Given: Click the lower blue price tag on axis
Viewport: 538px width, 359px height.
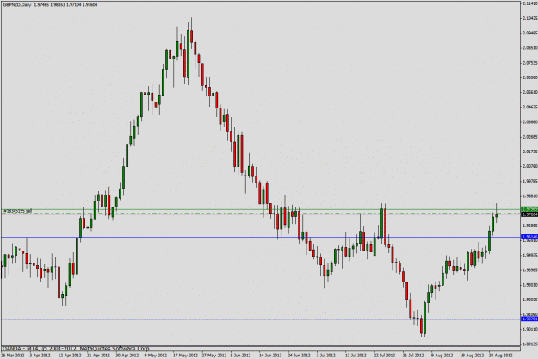Looking at the screenshot, I should (x=529, y=319).
